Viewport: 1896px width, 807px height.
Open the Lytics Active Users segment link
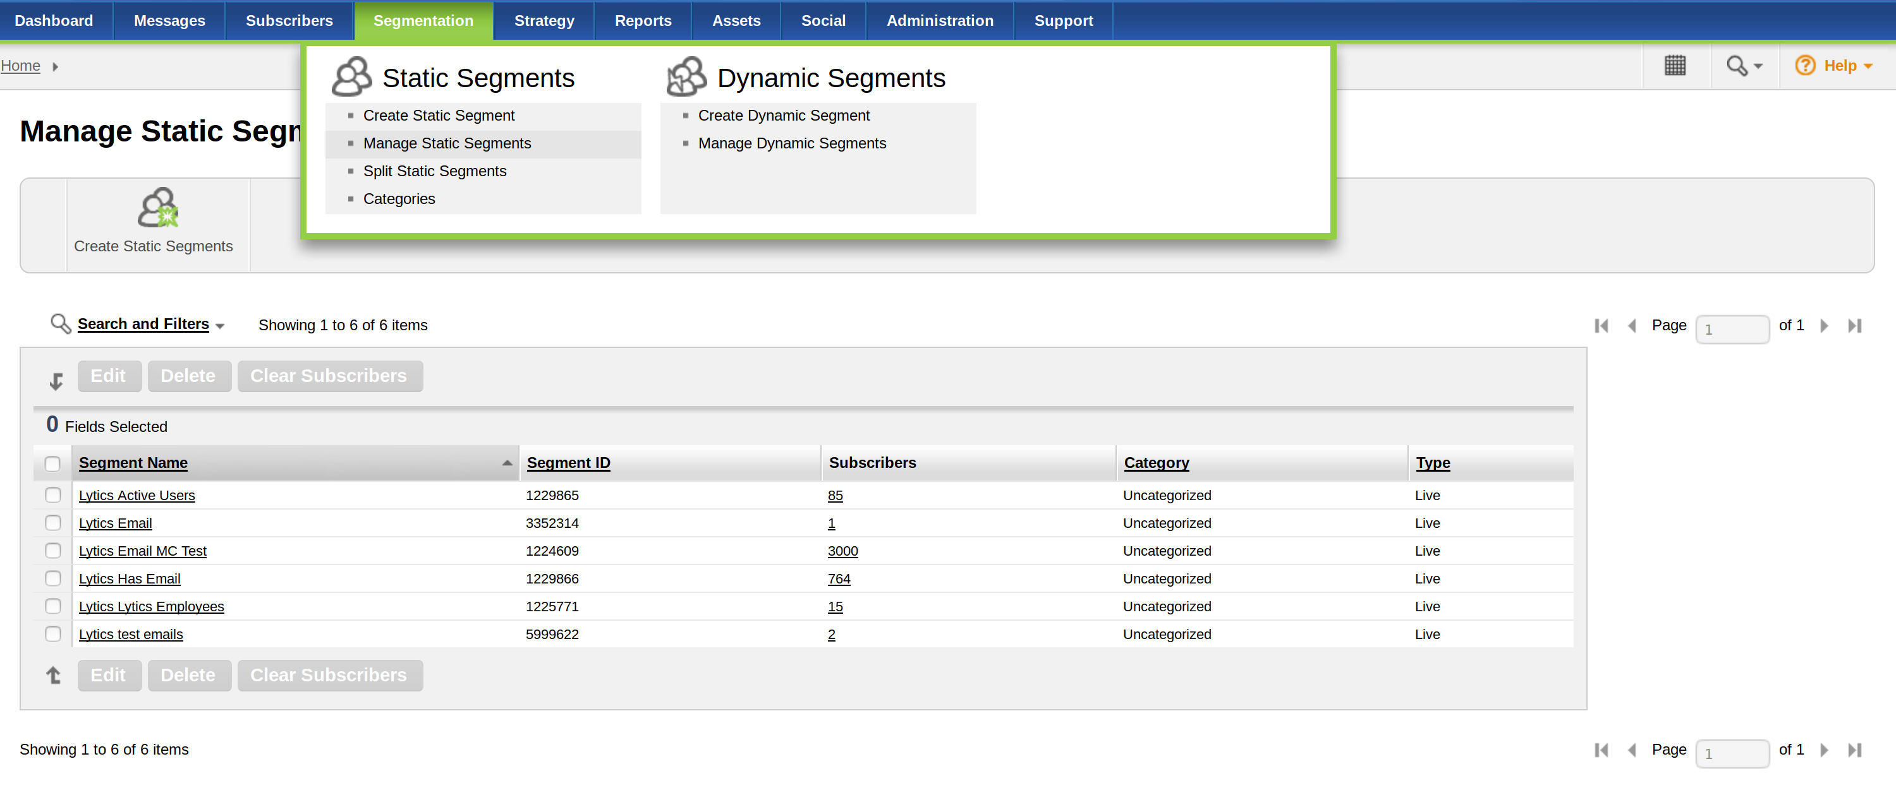click(x=137, y=496)
